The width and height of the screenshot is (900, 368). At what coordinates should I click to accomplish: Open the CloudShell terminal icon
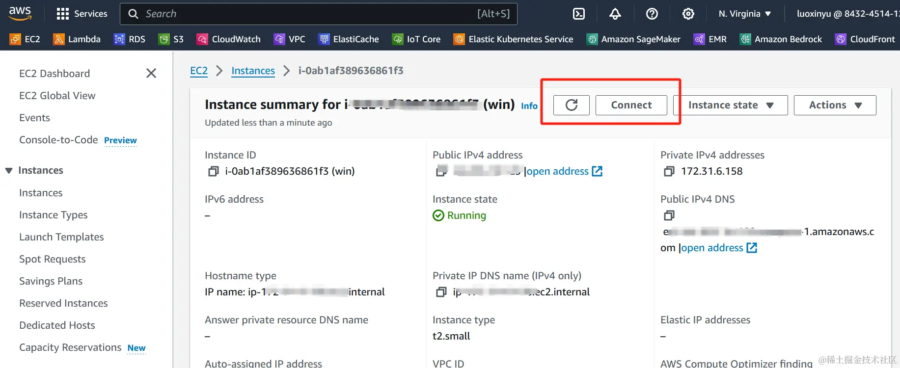(x=579, y=14)
